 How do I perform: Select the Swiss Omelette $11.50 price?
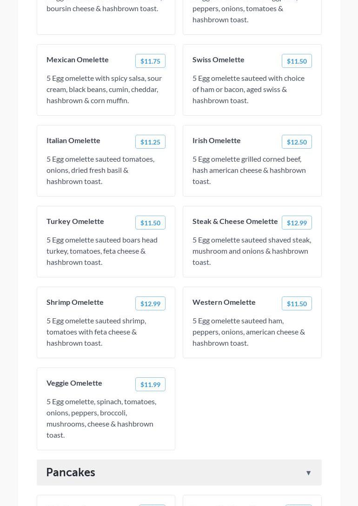click(x=297, y=61)
